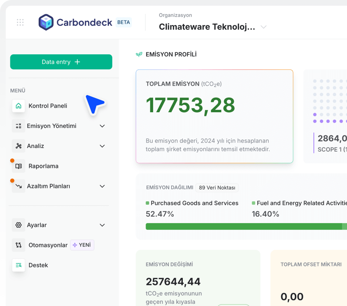
Task: Expand the Azaltım Planları section
Action: pos(102,186)
